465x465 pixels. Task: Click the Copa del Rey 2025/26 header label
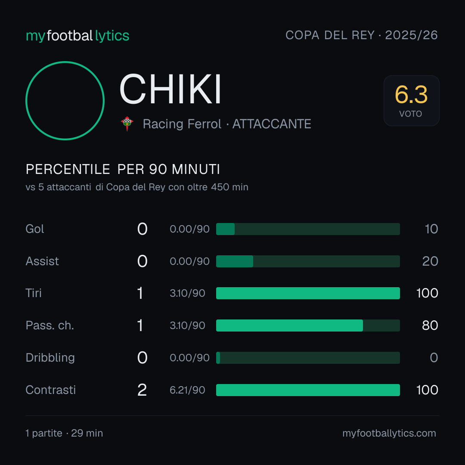[362, 35]
